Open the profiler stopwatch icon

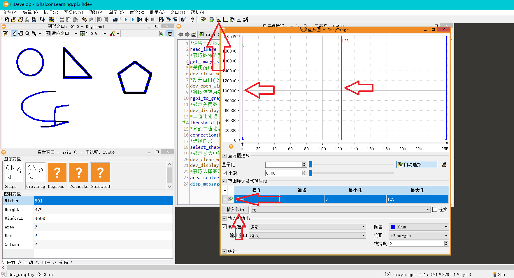[192, 20]
